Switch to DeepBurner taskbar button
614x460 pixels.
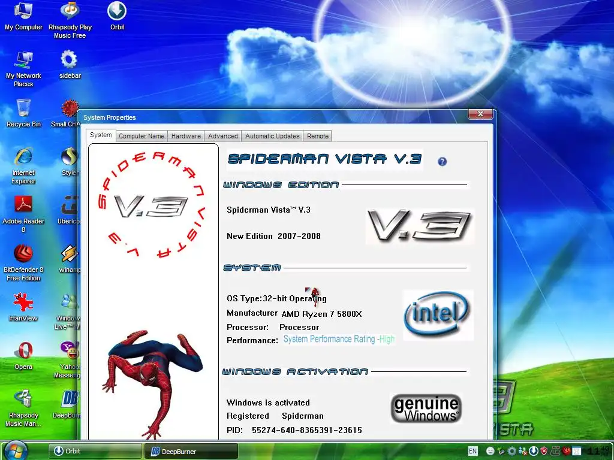click(x=191, y=451)
